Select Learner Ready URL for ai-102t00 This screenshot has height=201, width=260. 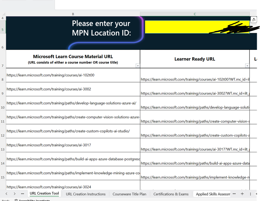click(x=195, y=75)
